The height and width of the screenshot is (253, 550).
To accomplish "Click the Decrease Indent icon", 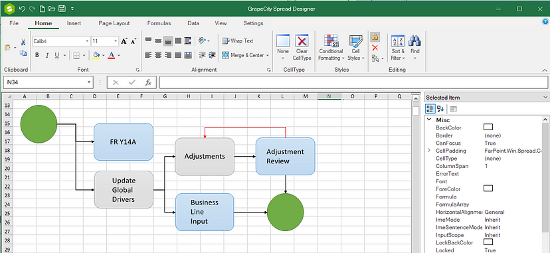I will (202, 55).
